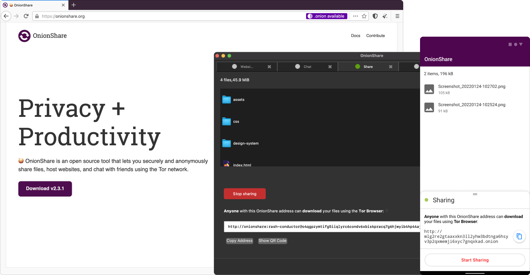The image size is (530, 275).
Task: Tap the Start Sharing button
Action: coord(475,260)
